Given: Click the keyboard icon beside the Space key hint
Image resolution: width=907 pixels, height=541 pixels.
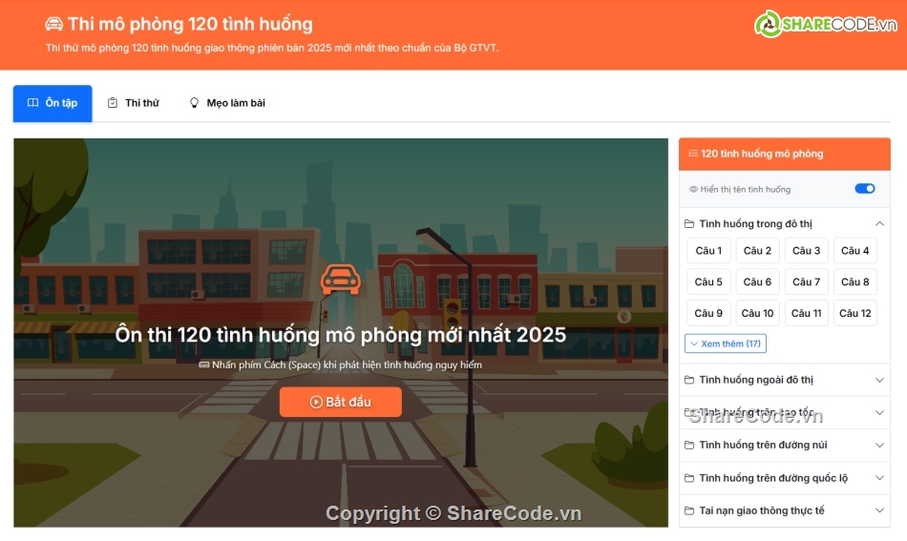Looking at the screenshot, I should pos(203,365).
